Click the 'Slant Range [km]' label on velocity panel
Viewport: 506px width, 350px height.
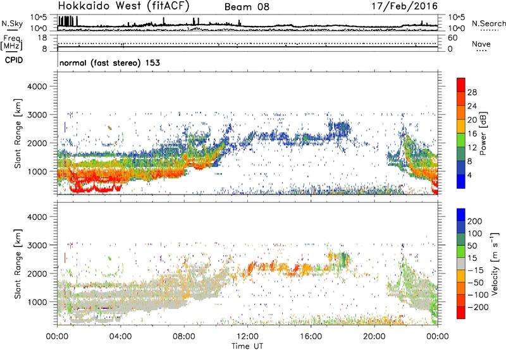(18, 264)
